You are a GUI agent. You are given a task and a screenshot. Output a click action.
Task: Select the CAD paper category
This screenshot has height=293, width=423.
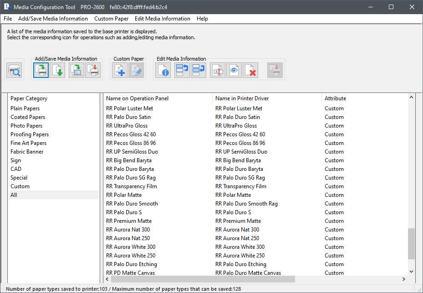point(16,169)
